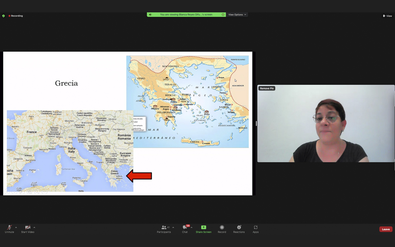Image resolution: width=395 pixels, height=247 pixels.
Task: Open the Chat panel
Action: pos(185,229)
